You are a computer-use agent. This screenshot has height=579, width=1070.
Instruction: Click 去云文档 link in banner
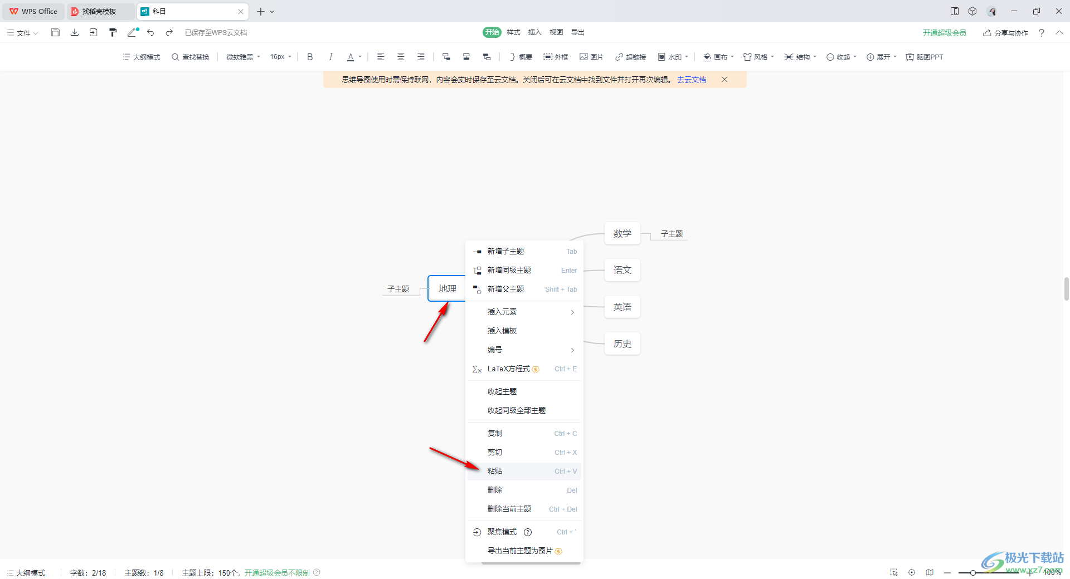(692, 80)
